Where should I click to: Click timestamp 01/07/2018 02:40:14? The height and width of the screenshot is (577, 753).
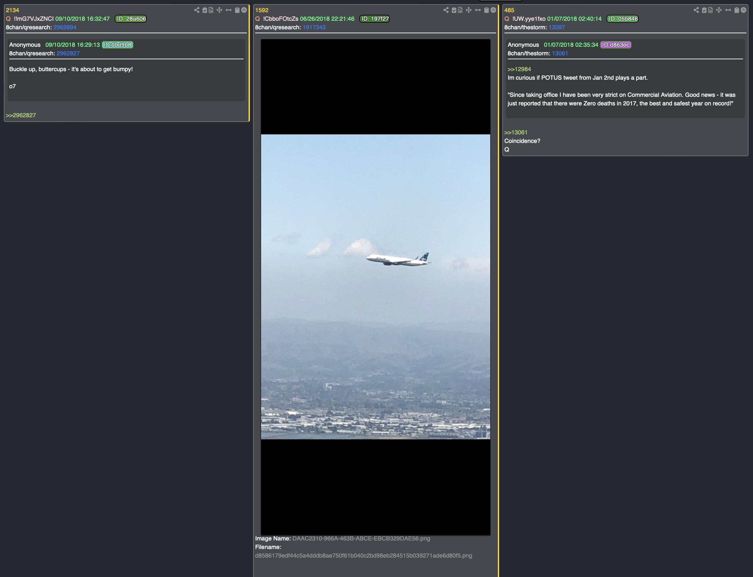[x=574, y=19]
